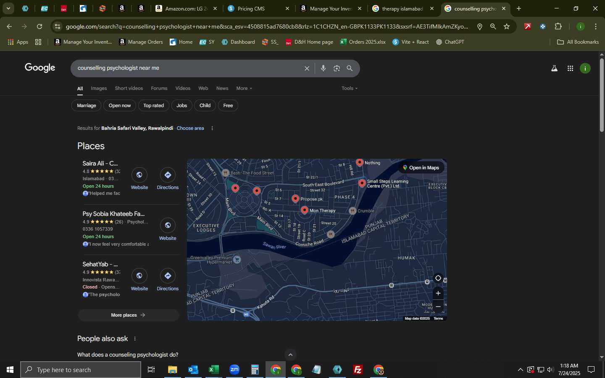The image size is (605, 378).
Task: Switch to Images results tab
Action: [x=99, y=88]
